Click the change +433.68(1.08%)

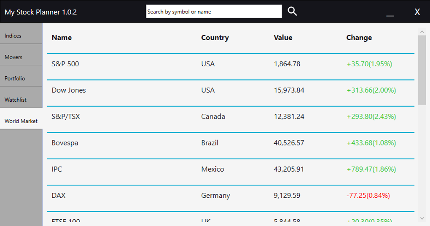(371, 143)
